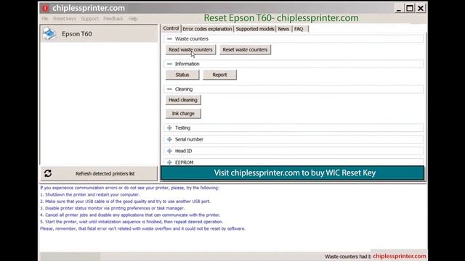
Task: Expand the Head ID section
Action: coord(169,151)
